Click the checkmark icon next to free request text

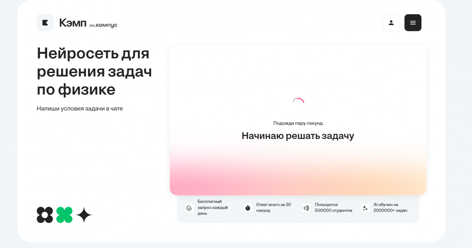pyautogui.click(x=188, y=208)
